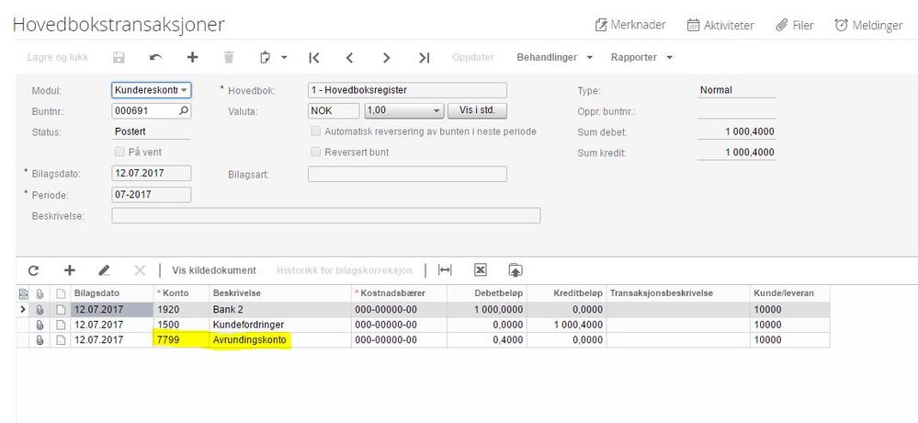Viewport: 918px width, 423px height.
Task: Click the clipboard copy-paste icon
Action: pos(265,57)
